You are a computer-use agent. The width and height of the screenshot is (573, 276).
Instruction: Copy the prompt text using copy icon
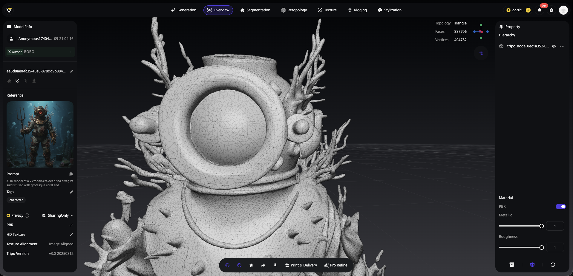pos(71,174)
